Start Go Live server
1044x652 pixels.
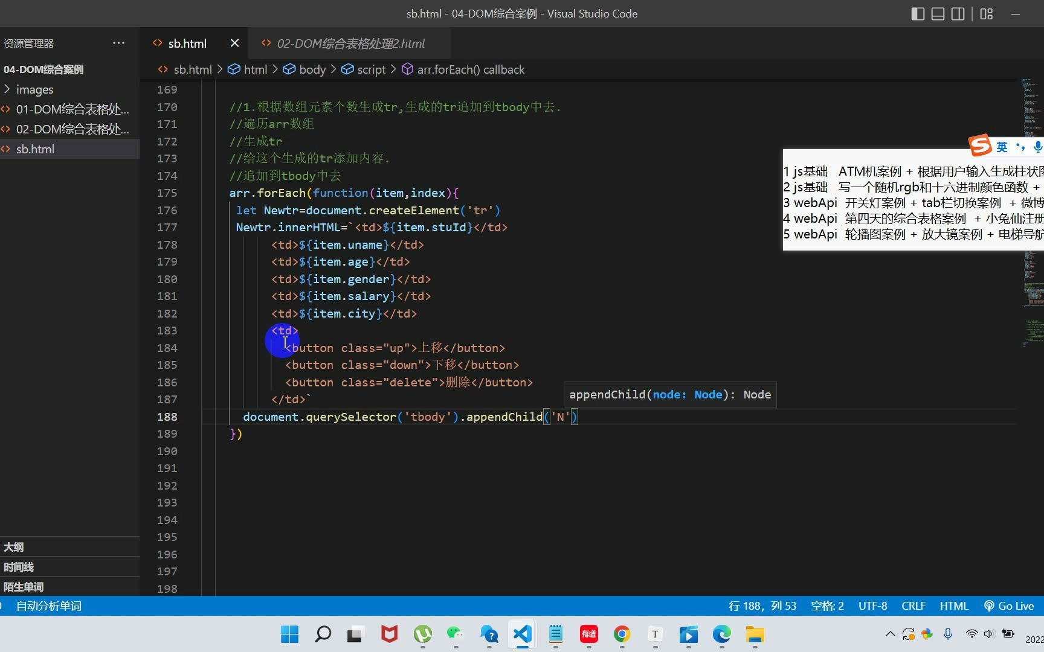[x=1009, y=606]
